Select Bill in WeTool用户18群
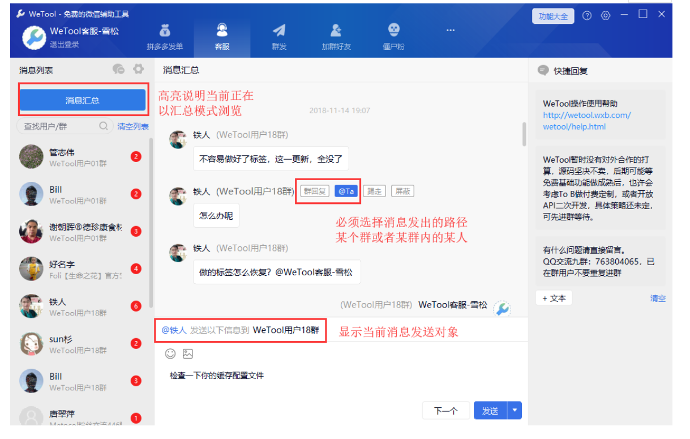The width and height of the screenshot is (690, 439). [82, 381]
